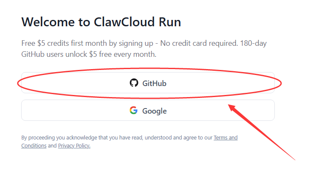
Task: Click the "By proceeding you acknowledge" text
Action: coord(59,138)
